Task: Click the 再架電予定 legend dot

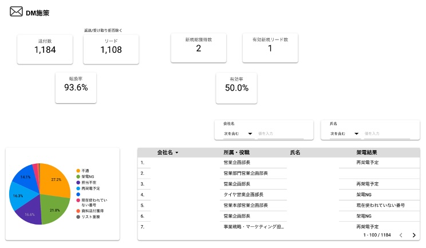Action: [x=78, y=188]
